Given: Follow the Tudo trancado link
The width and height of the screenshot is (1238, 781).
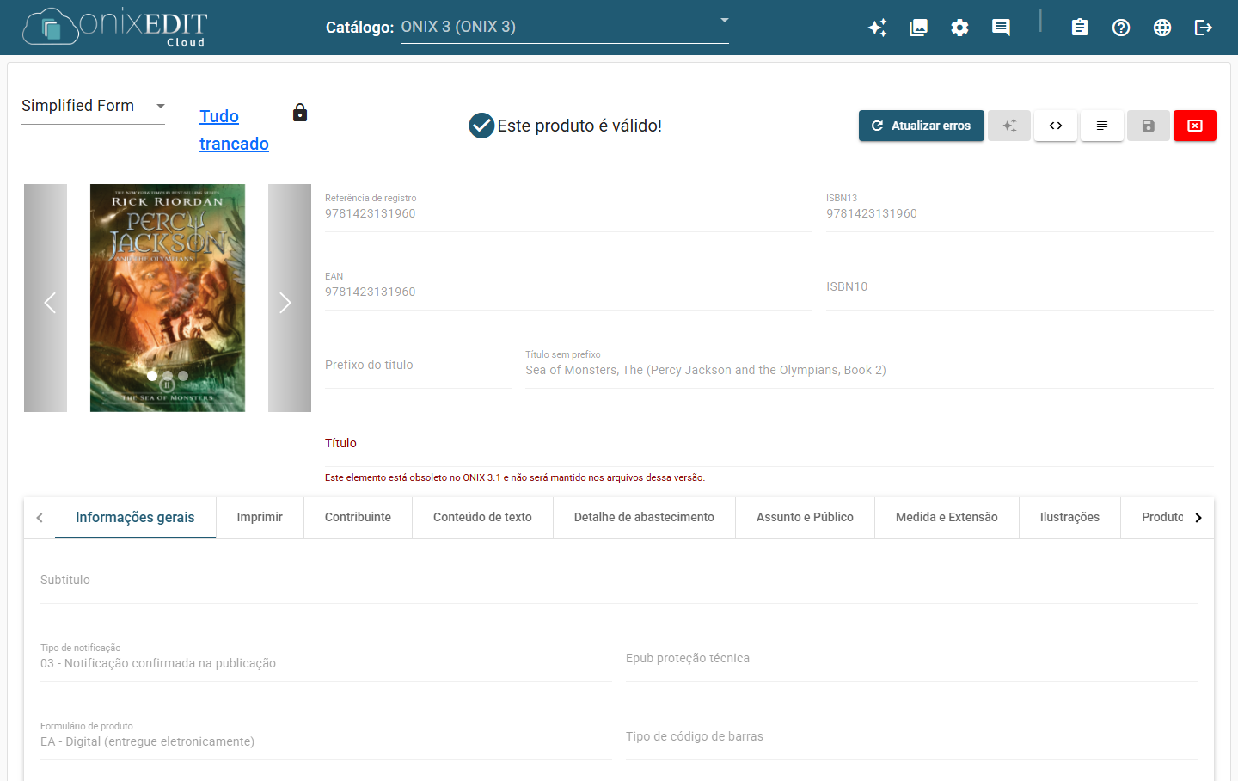Looking at the screenshot, I should 234,130.
